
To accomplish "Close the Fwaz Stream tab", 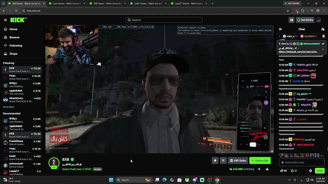I will [x=84, y=4].
